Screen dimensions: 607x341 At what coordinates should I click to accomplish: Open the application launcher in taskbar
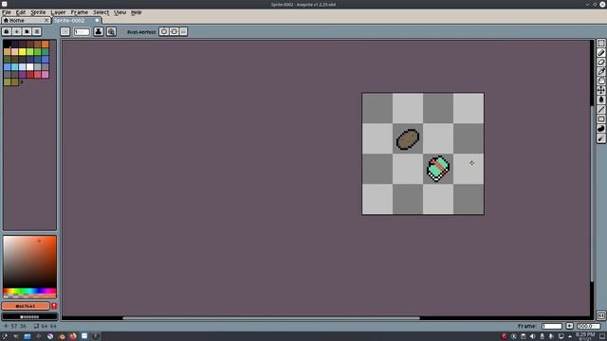4,336
